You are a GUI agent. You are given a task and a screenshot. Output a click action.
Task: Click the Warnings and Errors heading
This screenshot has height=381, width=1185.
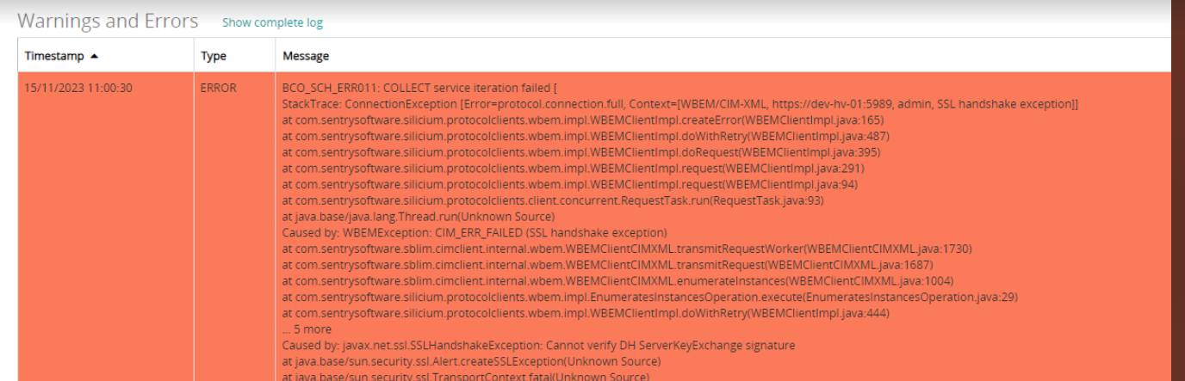[x=108, y=21]
